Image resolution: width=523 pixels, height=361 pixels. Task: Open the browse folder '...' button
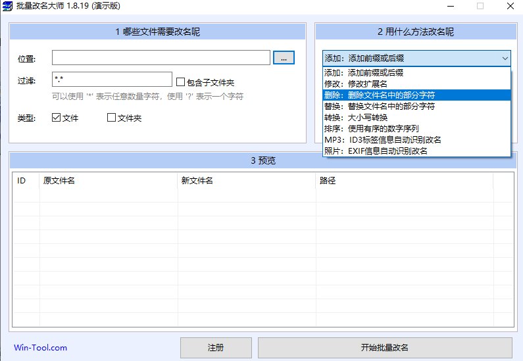click(284, 58)
